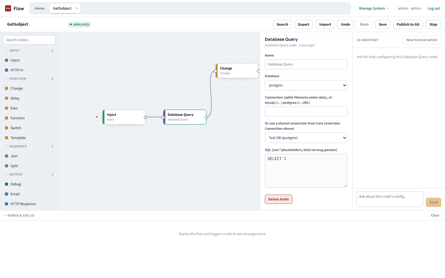Viewport: 445px width, 278px height.
Task: Choose the Change node from palette
Action: pyautogui.click(x=29, y=88)
